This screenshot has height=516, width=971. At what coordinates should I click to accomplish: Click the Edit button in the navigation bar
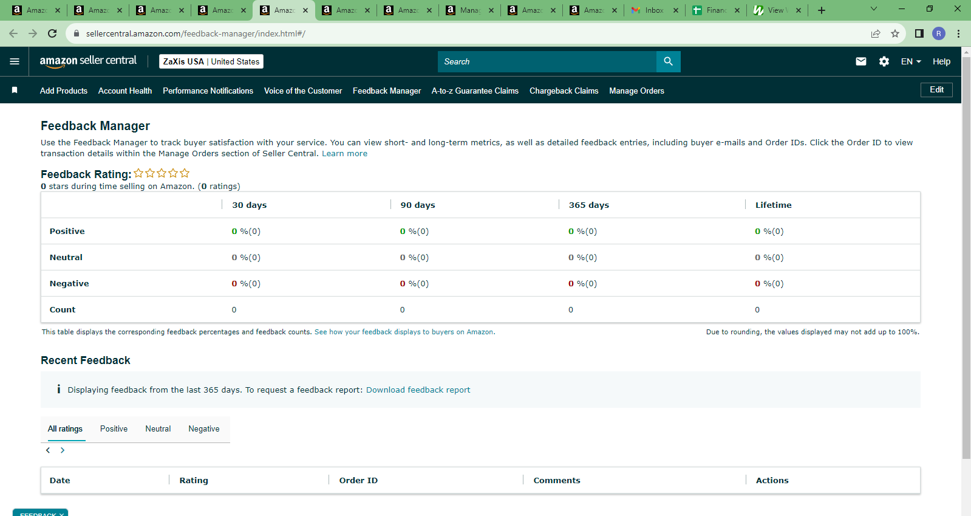[x=936, y=90]
